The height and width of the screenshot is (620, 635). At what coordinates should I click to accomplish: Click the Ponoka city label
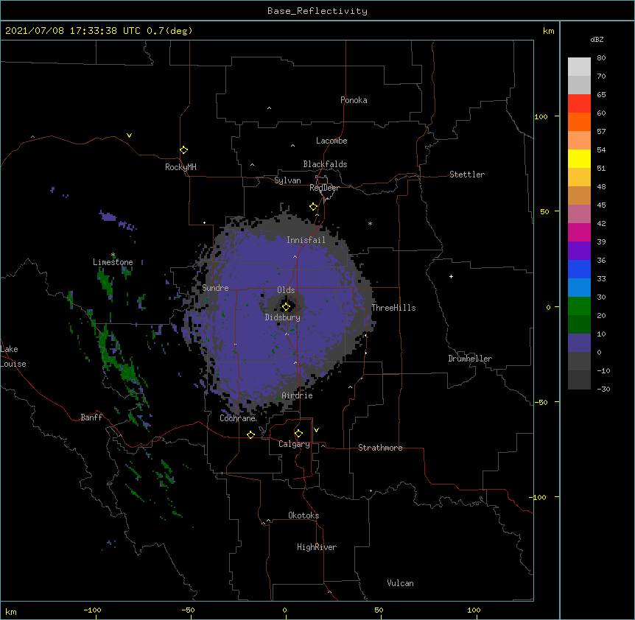(x=354, y=100)
